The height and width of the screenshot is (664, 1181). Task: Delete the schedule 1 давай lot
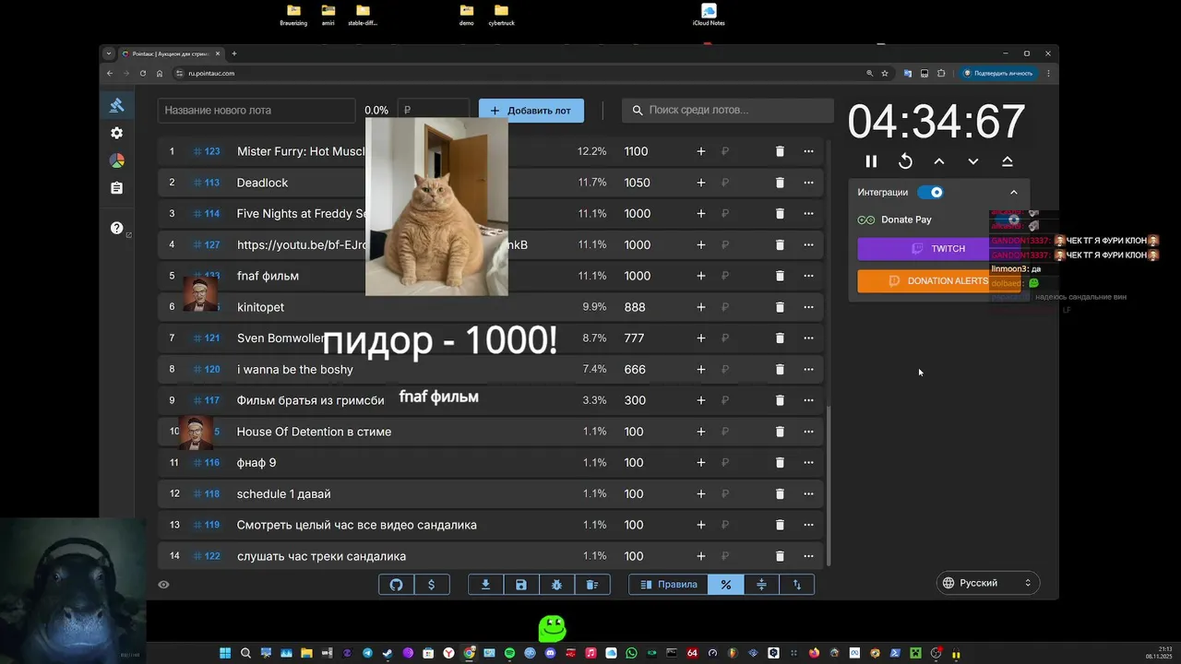coord(780,494)
